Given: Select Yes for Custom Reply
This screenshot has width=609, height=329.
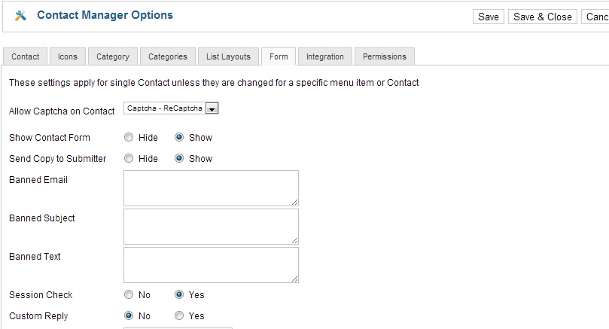Looking at the screenshot, I should point(179,315).
